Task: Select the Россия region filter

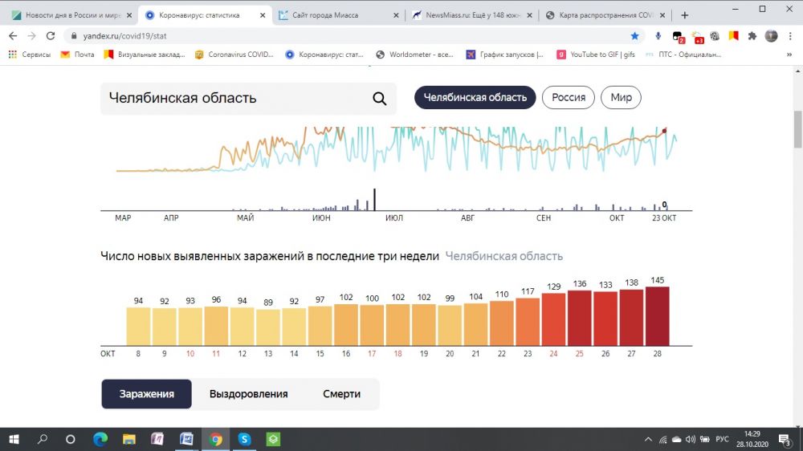Action: click(x=568, y=98)
